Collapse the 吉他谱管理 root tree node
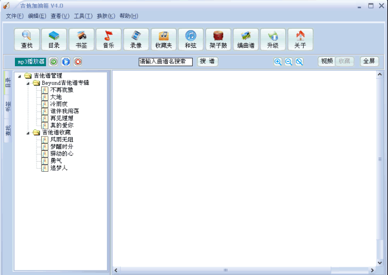388x275 pixels. click(20, 76)
